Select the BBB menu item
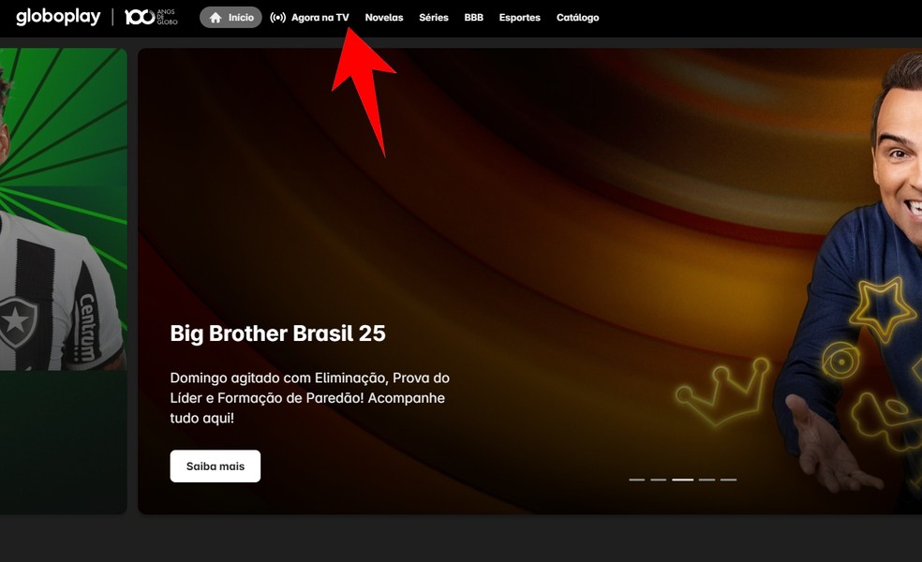The height and width of the screenshot is (562, 922). 473,18
